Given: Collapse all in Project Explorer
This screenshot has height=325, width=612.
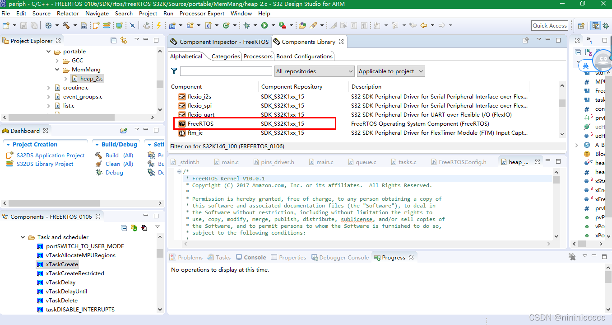Looking at the screenshot, I should pos(113,41).
